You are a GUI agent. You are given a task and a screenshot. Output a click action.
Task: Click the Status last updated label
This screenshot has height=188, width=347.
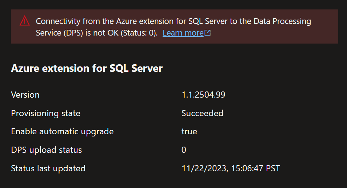tap(48, 168)
